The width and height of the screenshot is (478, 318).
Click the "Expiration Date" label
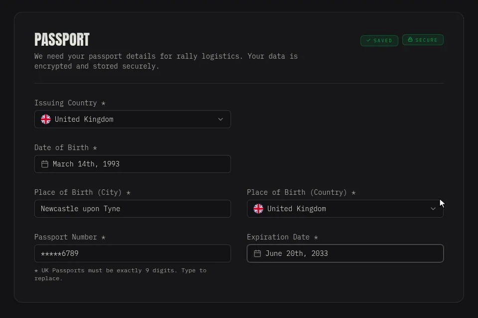(278, 237)
